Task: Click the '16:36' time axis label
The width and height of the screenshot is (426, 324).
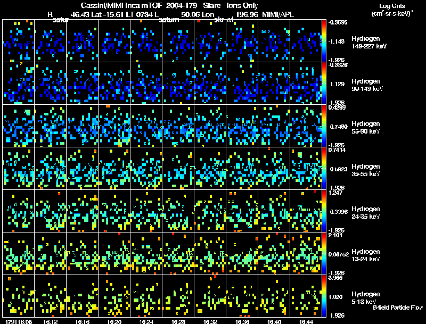Action: (242, 321)
